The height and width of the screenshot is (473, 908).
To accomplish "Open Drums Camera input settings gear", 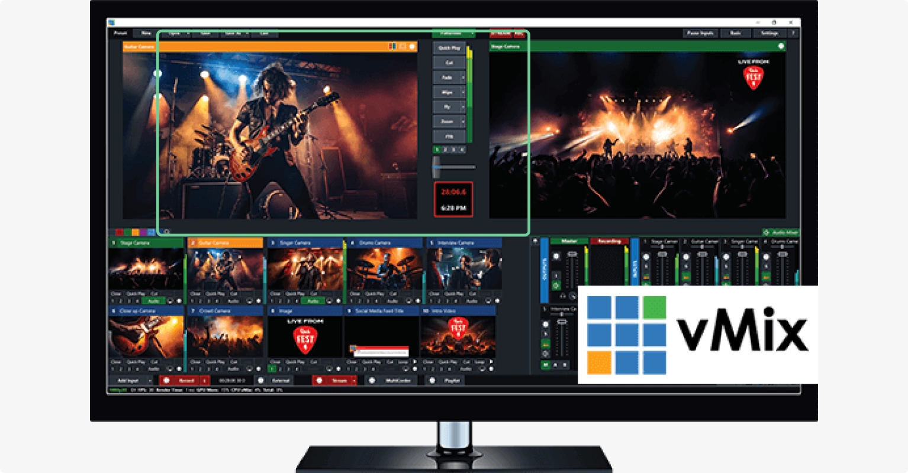I will coord(418,301).
